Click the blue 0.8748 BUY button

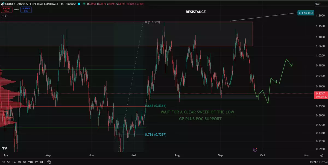point(27,10)
